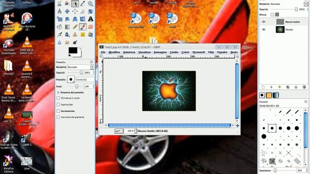Click the delete layer trash icon
This screenshot has height=174, width=310.
point(304,87)
